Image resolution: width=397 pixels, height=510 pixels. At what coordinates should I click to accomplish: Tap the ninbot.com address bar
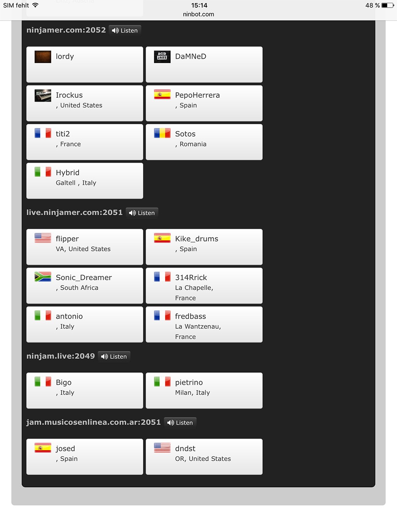tap(198, 14)
